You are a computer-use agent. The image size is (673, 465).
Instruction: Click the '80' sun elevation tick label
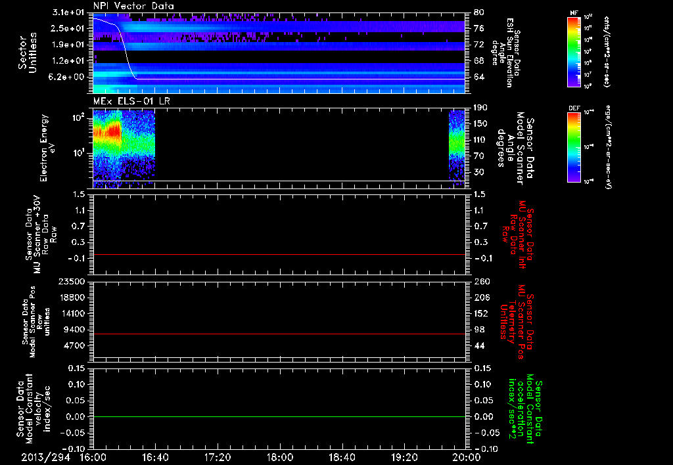click(479, 12)
